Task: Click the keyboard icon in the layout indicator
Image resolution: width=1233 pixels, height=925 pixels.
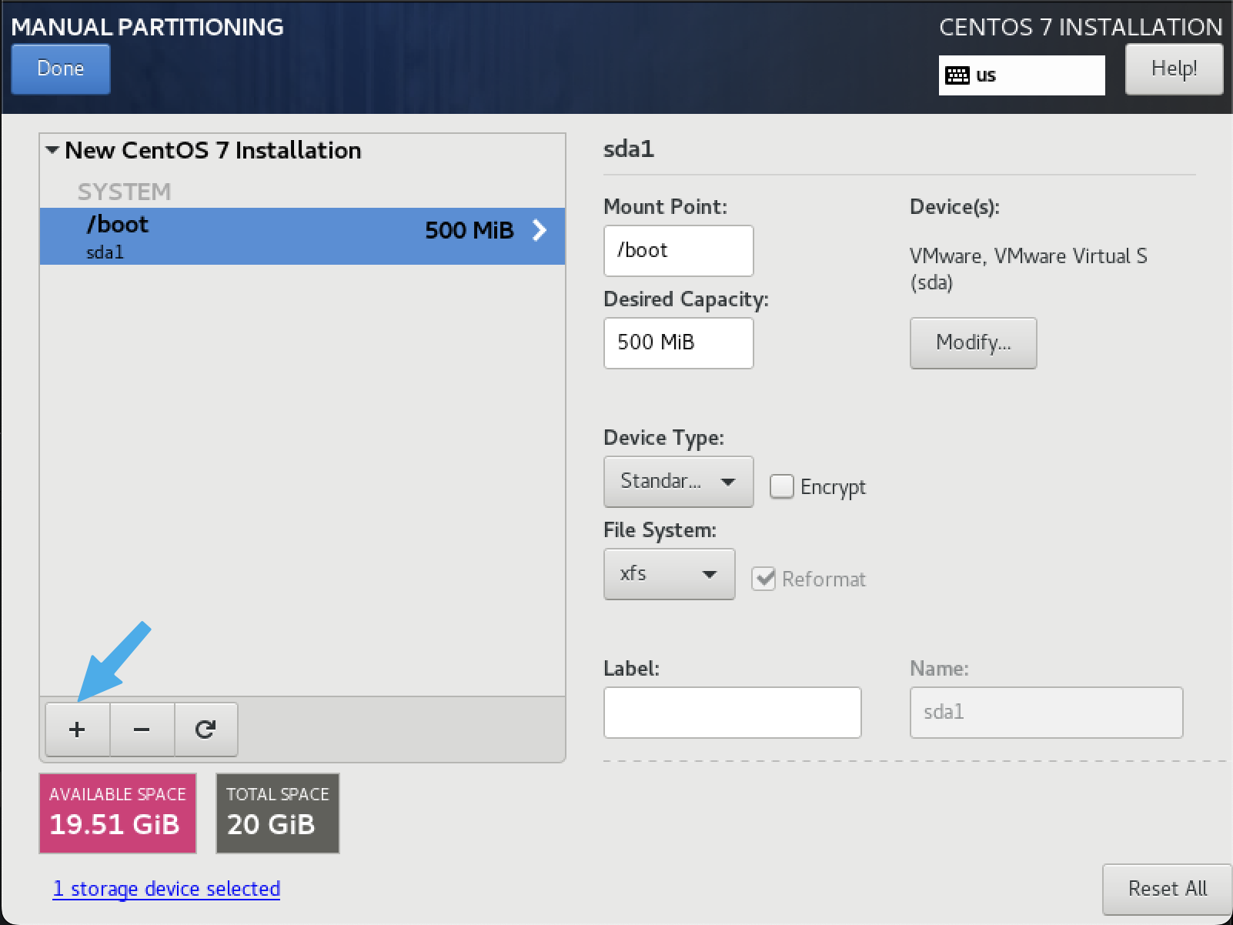Action: 957,75
